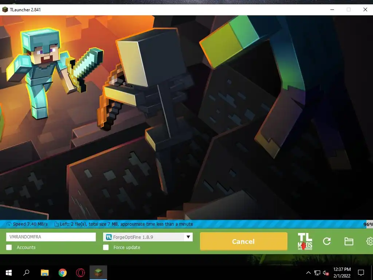Launch Opera browser from taskbar
Viewport: 373px width, 280px height.
tap(81, 273)
